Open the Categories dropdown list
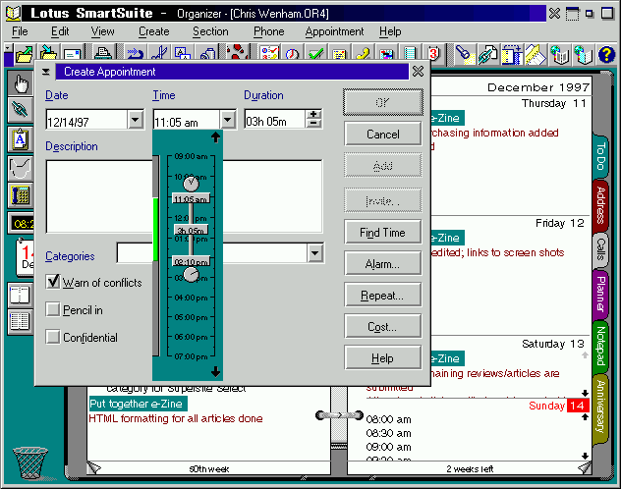 point(315,252)
